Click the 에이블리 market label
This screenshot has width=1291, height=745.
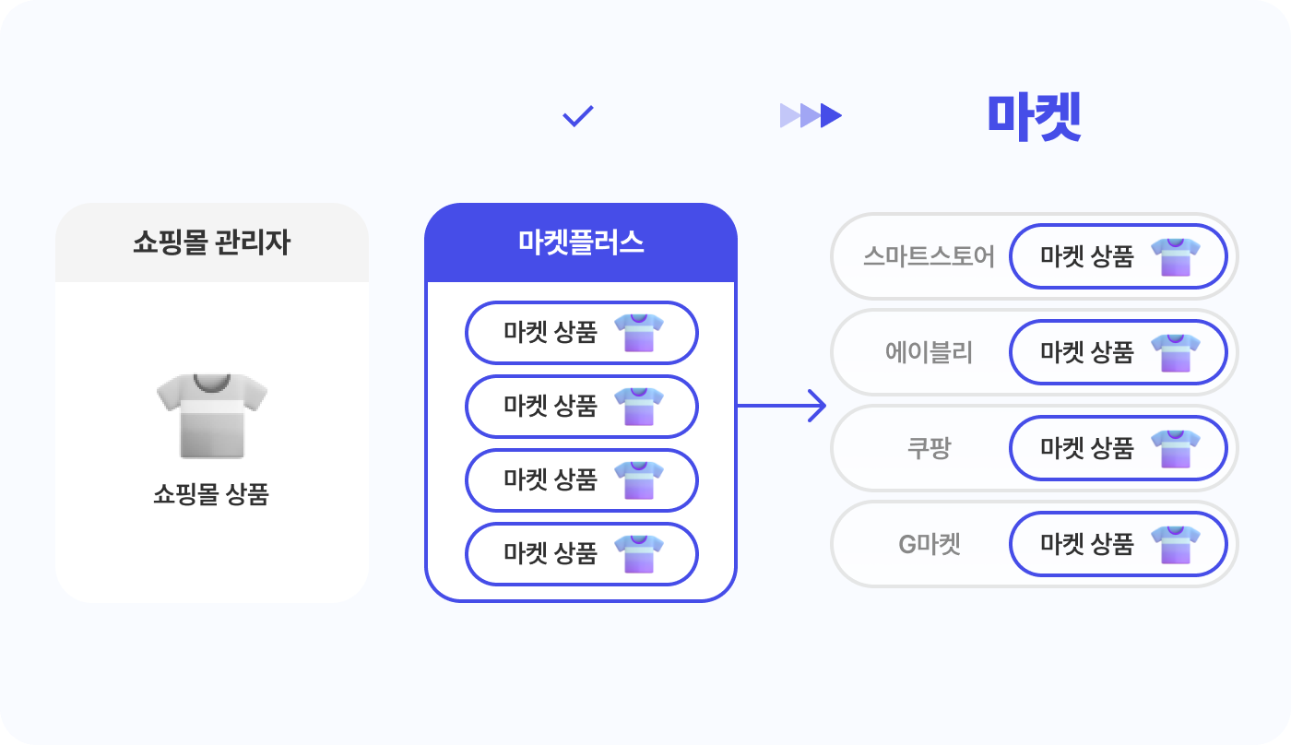[930, 352]
